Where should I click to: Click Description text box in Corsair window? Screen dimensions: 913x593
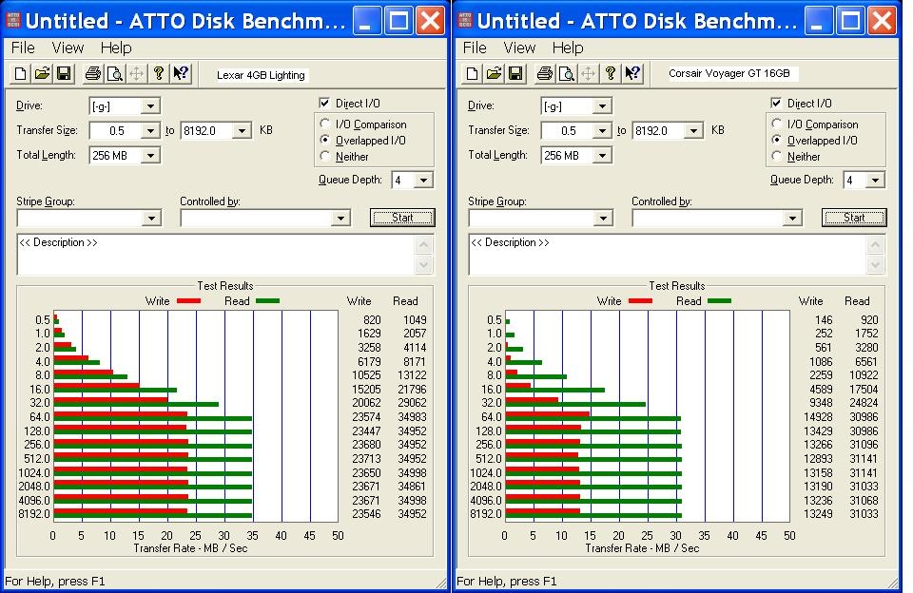click(x=668, y=255)
